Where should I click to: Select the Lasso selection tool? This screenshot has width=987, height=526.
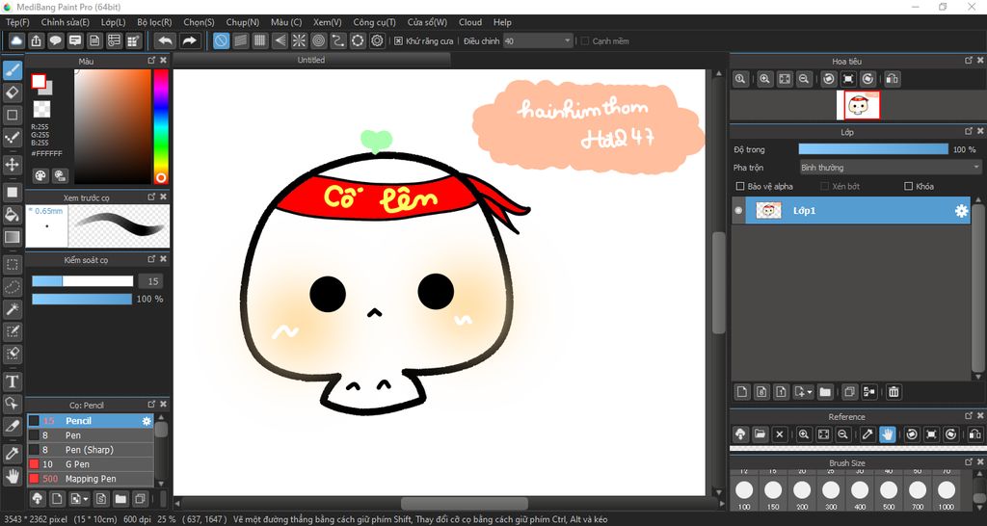[12, 287]
